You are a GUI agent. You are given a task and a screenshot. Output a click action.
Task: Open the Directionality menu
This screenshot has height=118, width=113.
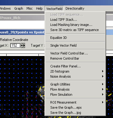pos(75,8)
